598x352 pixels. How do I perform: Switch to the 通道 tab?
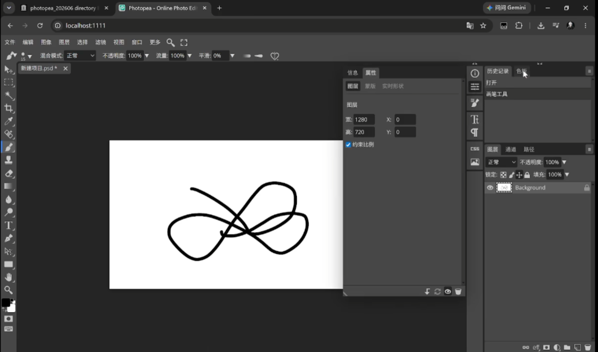pos(511,149)
